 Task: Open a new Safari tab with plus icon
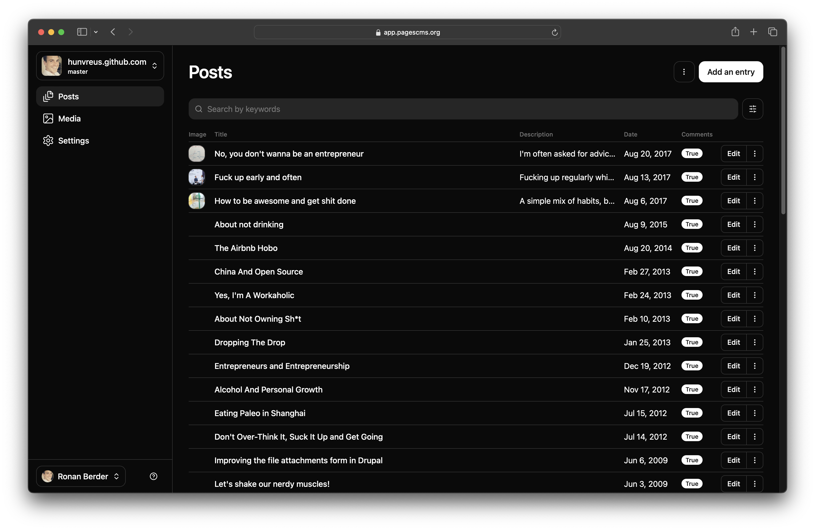pos(753,32)
